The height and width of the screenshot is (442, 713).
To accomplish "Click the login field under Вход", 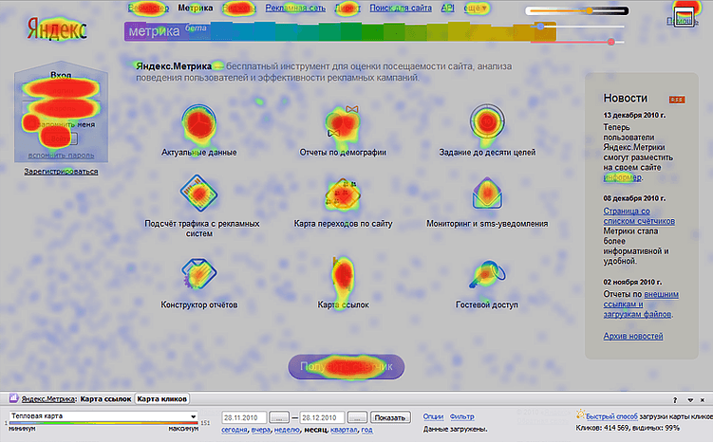I will tap(61, 90).
